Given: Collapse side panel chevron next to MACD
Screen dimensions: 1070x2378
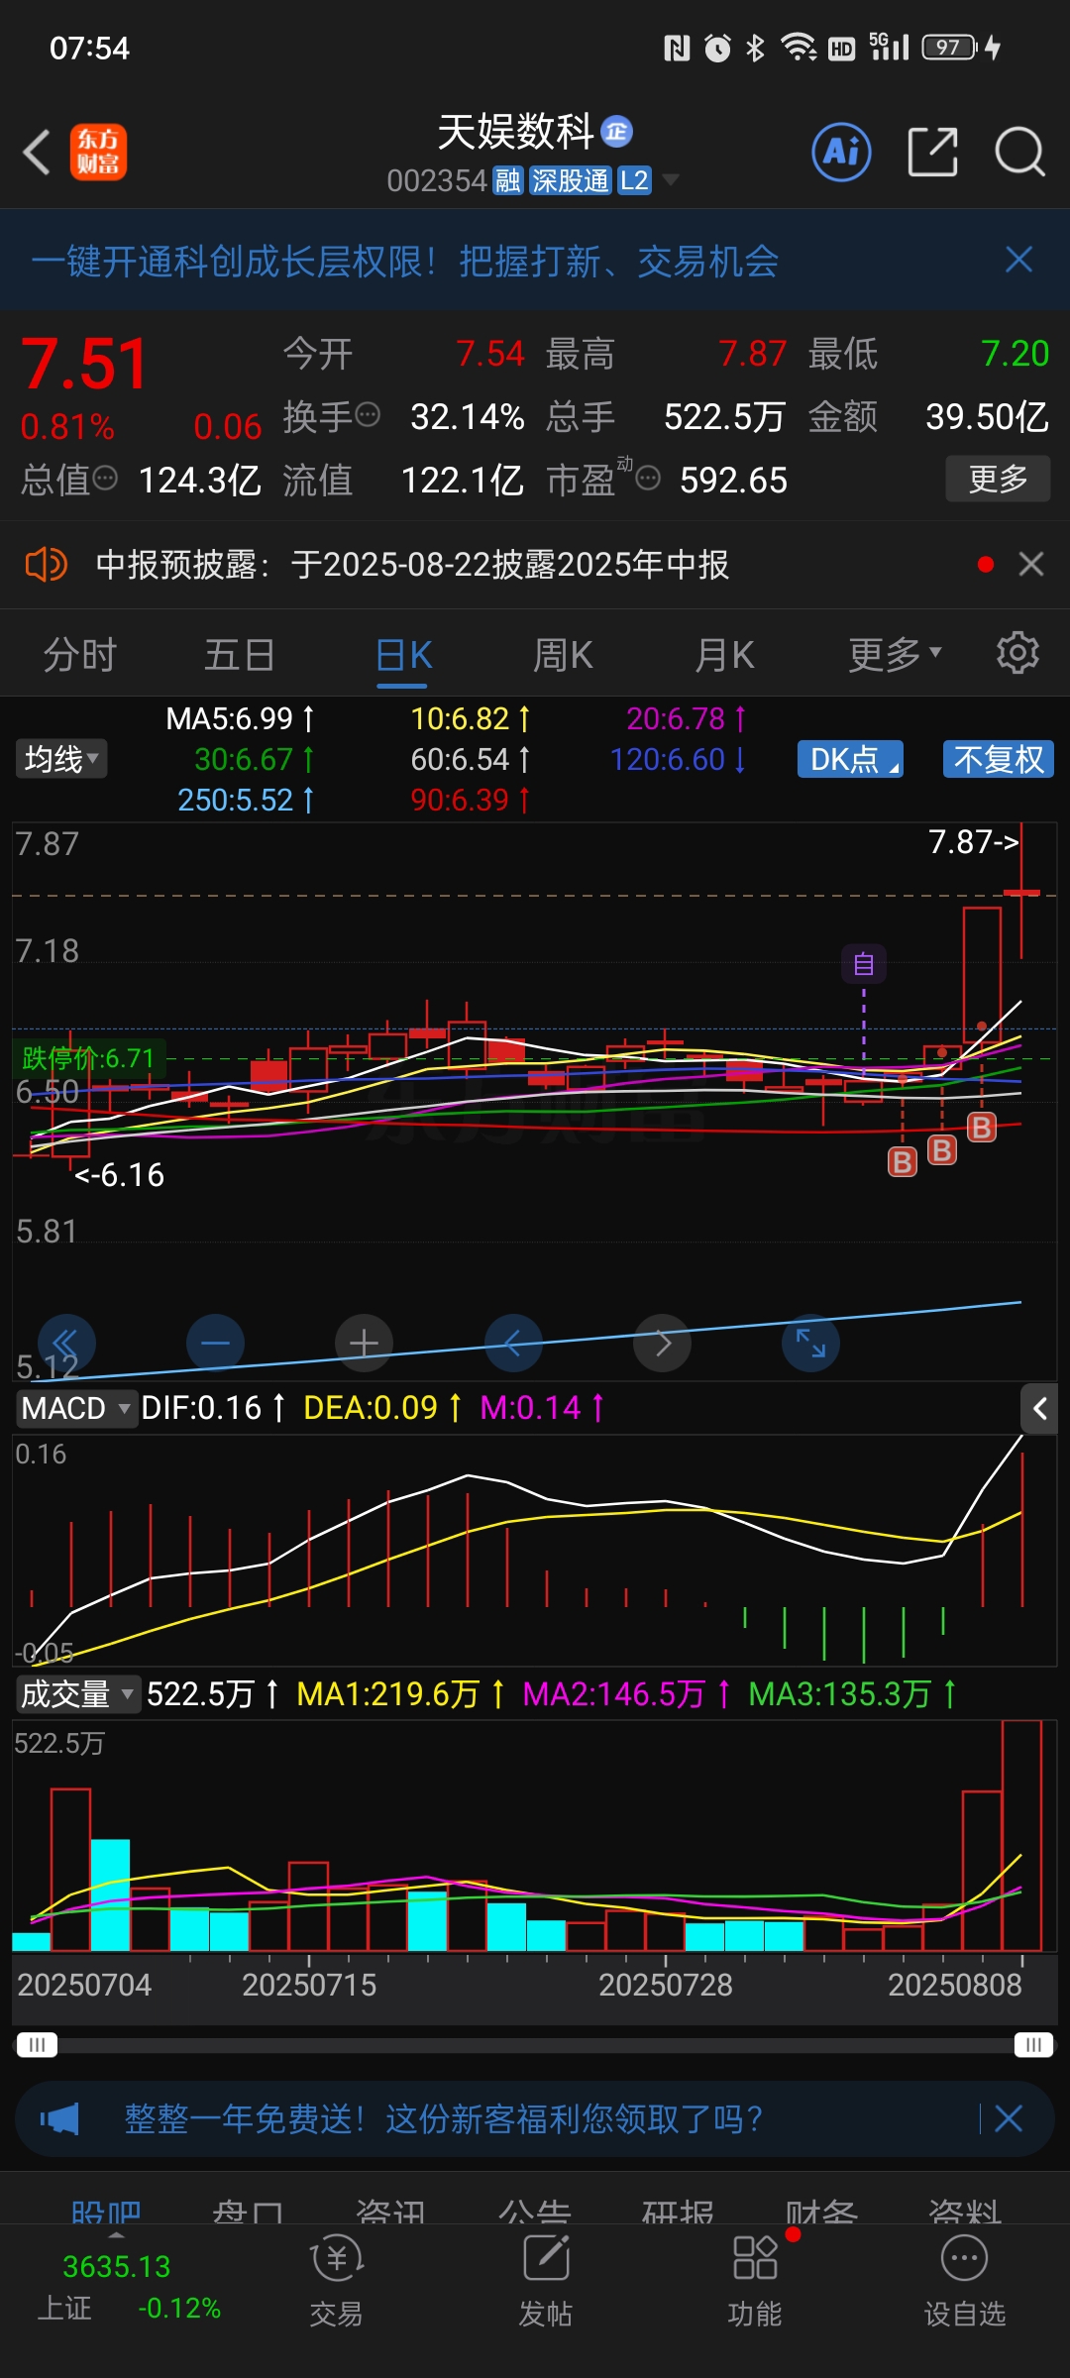Looking at the screenshot, I should pyautogui.click(x=1039, y=1408).
